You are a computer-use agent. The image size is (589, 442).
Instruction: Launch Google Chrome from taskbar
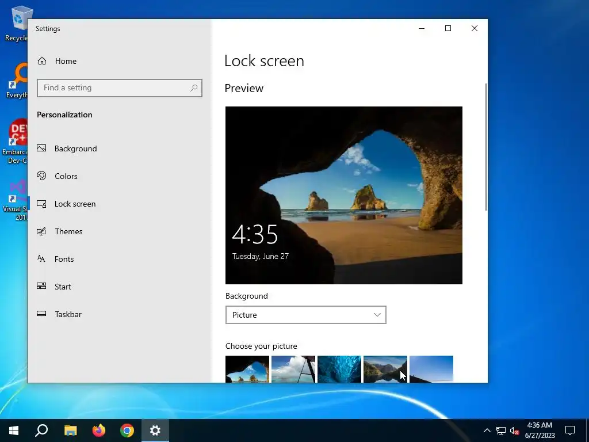127,430
